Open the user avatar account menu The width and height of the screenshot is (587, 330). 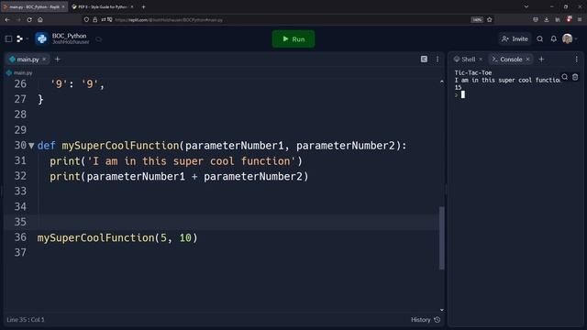[x=568, y=38]
